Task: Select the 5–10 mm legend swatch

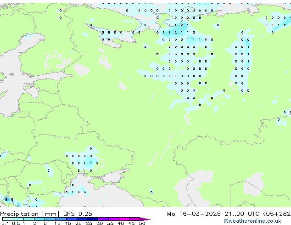Action: 50,219
